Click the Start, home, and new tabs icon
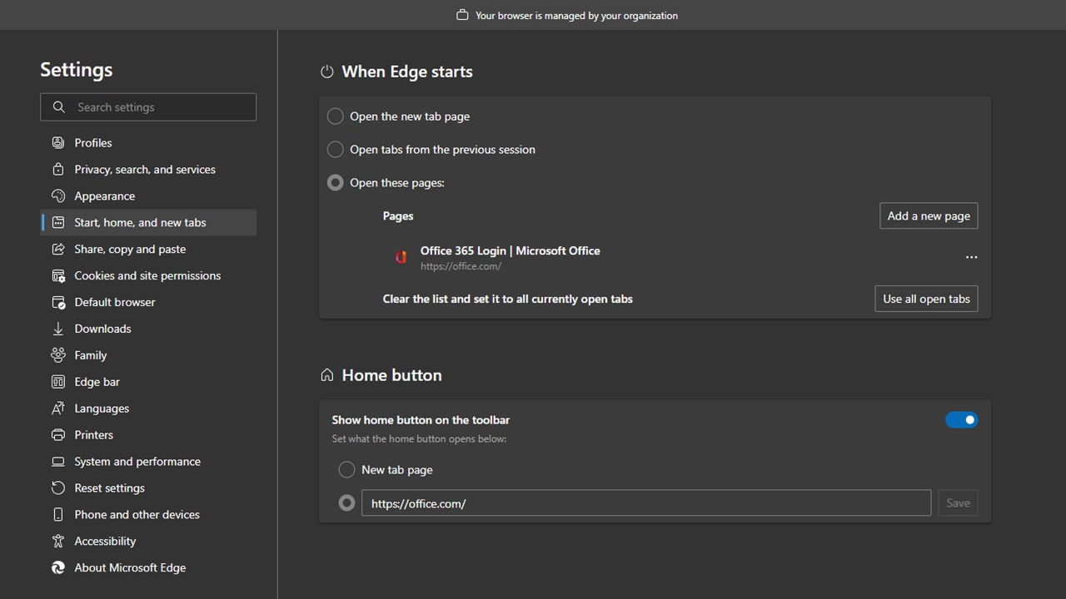The image size is (1066, 599). pos(58,223)
